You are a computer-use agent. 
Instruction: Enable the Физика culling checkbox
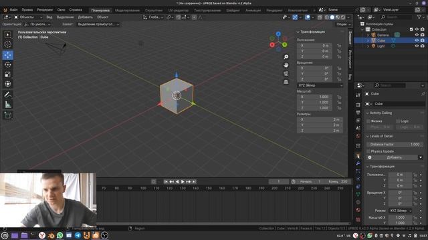pos(368,121)
